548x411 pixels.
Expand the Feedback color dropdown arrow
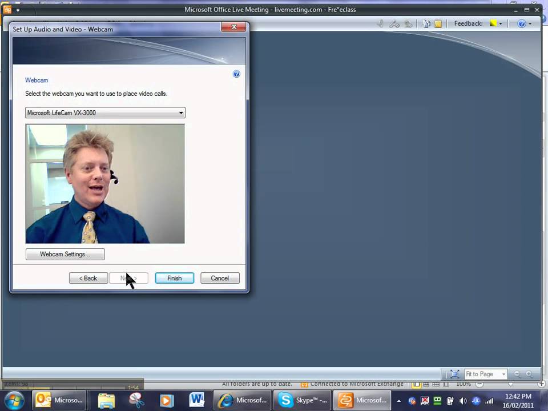coord(501,24)
